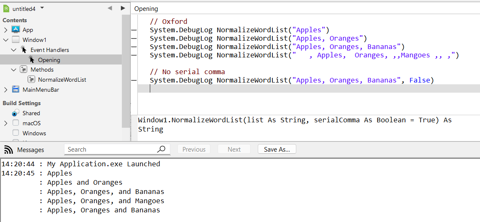Navigate forward with the right arrow
The width and height of the screenshot is (480, 222).
(x=123, y=8)
